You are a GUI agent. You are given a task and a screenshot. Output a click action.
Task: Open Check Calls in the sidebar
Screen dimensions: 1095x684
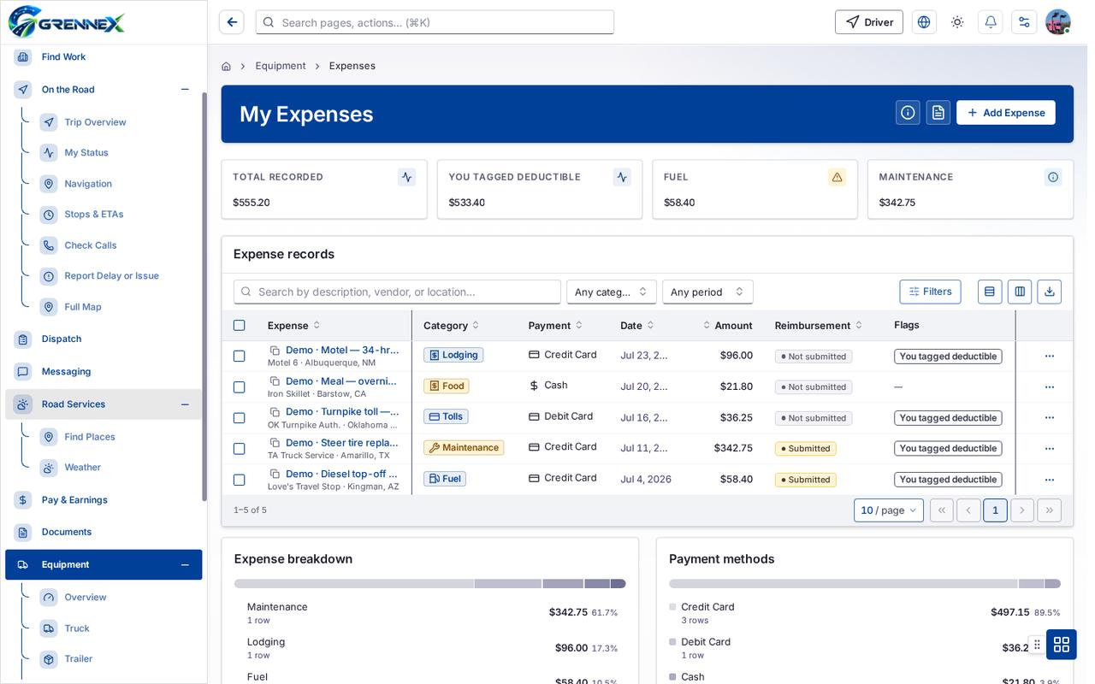click(x=91, y=245)
